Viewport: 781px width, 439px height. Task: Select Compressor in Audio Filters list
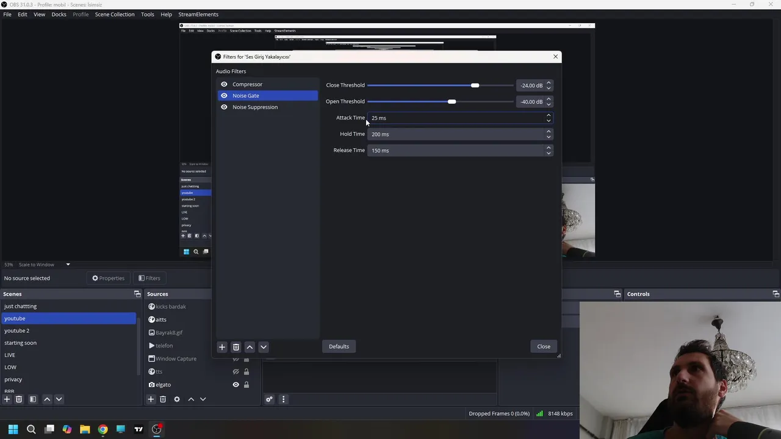click(x=268, y=84)
